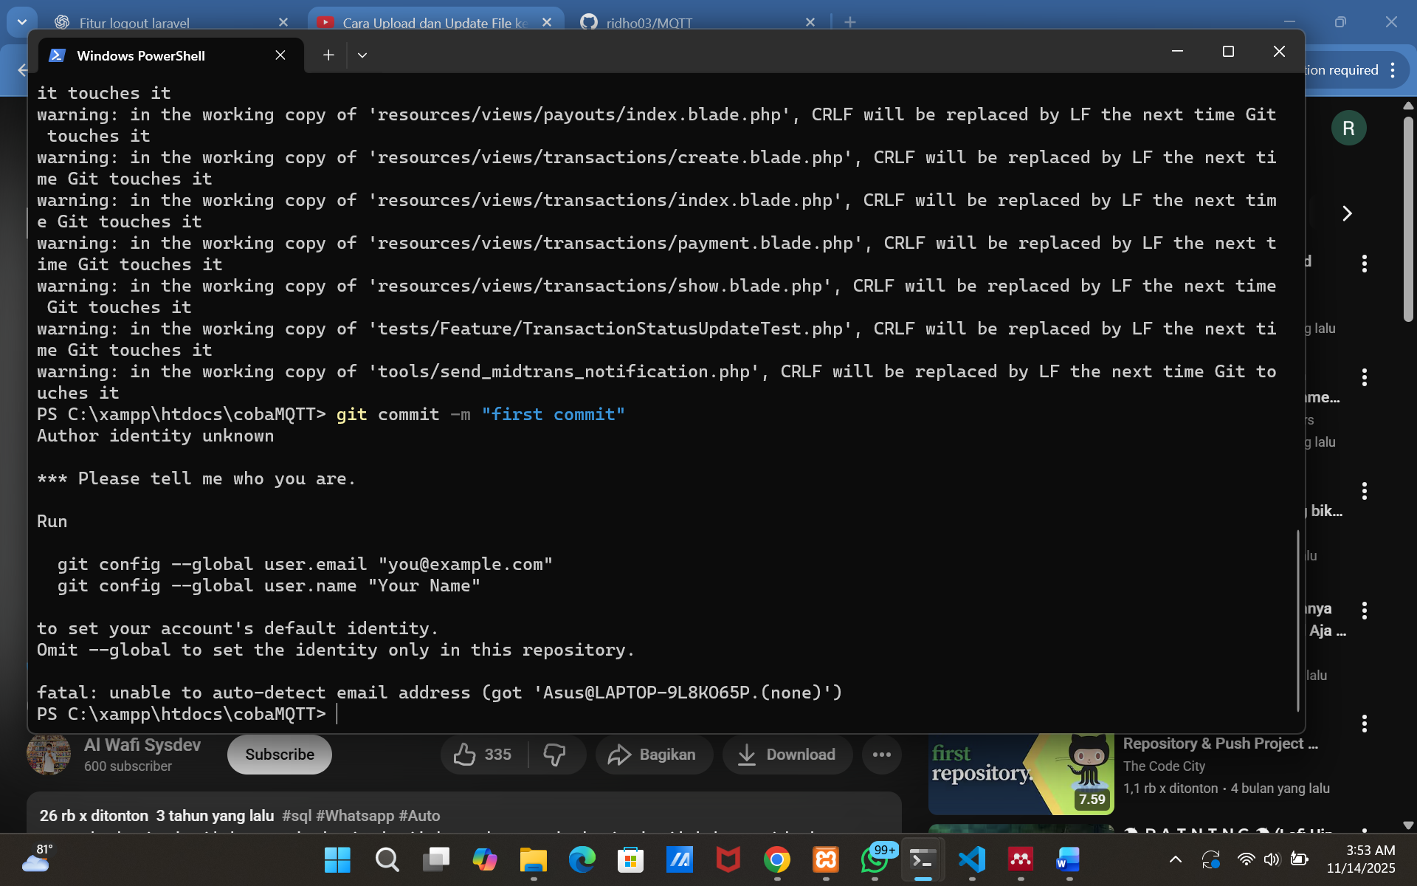
Task: Subscribe to Al Wafi Sysdev channel
Action: (280, 755)
